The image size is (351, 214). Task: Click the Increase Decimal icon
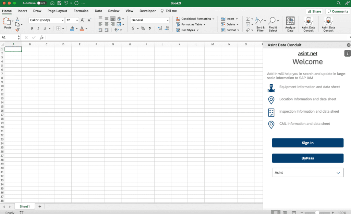pyautogui.click(x=160, y=29)
